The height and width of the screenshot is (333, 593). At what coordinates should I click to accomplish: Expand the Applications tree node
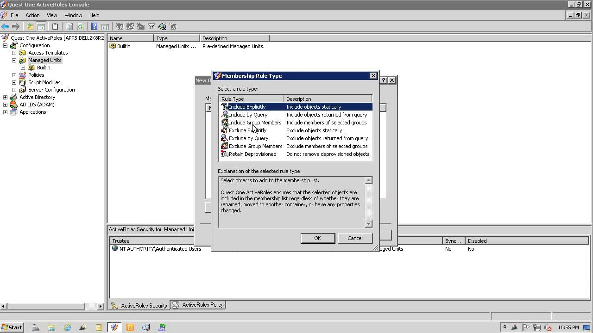[5, 112]
